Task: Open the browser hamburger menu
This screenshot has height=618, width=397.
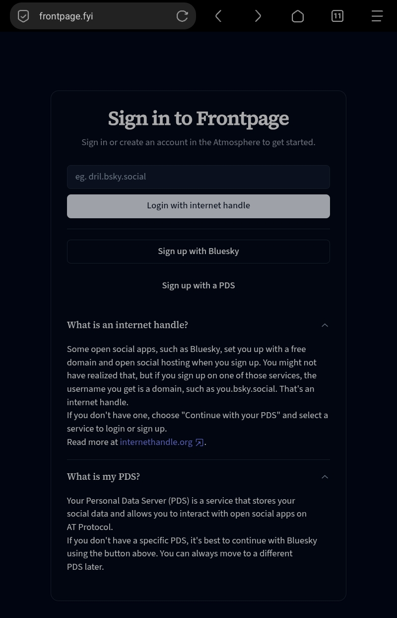Action: click(377, 16)
